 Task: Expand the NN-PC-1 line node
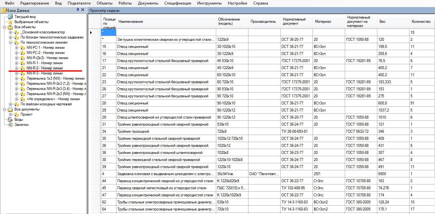click(16, 48)
